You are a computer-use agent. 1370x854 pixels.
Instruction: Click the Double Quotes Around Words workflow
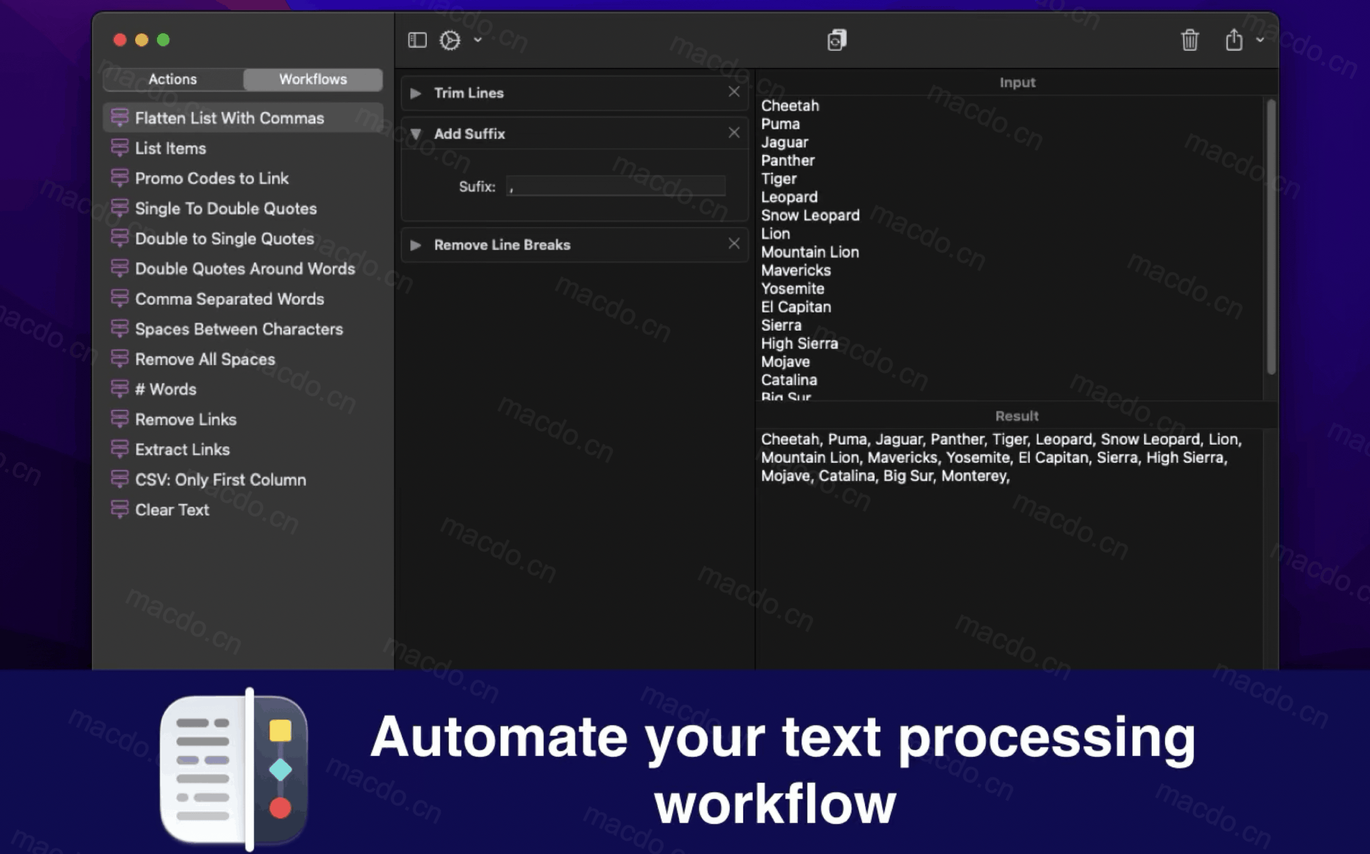(x=245, y=268)
